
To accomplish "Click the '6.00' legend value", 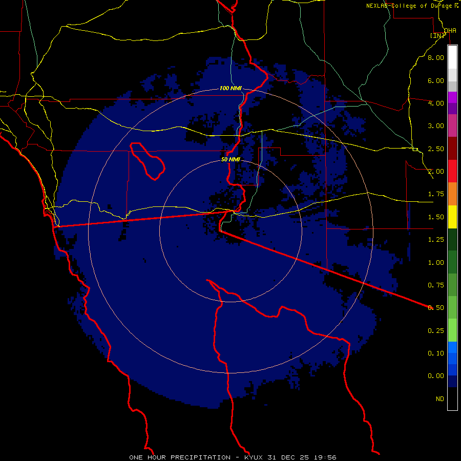I will point(436,80).
